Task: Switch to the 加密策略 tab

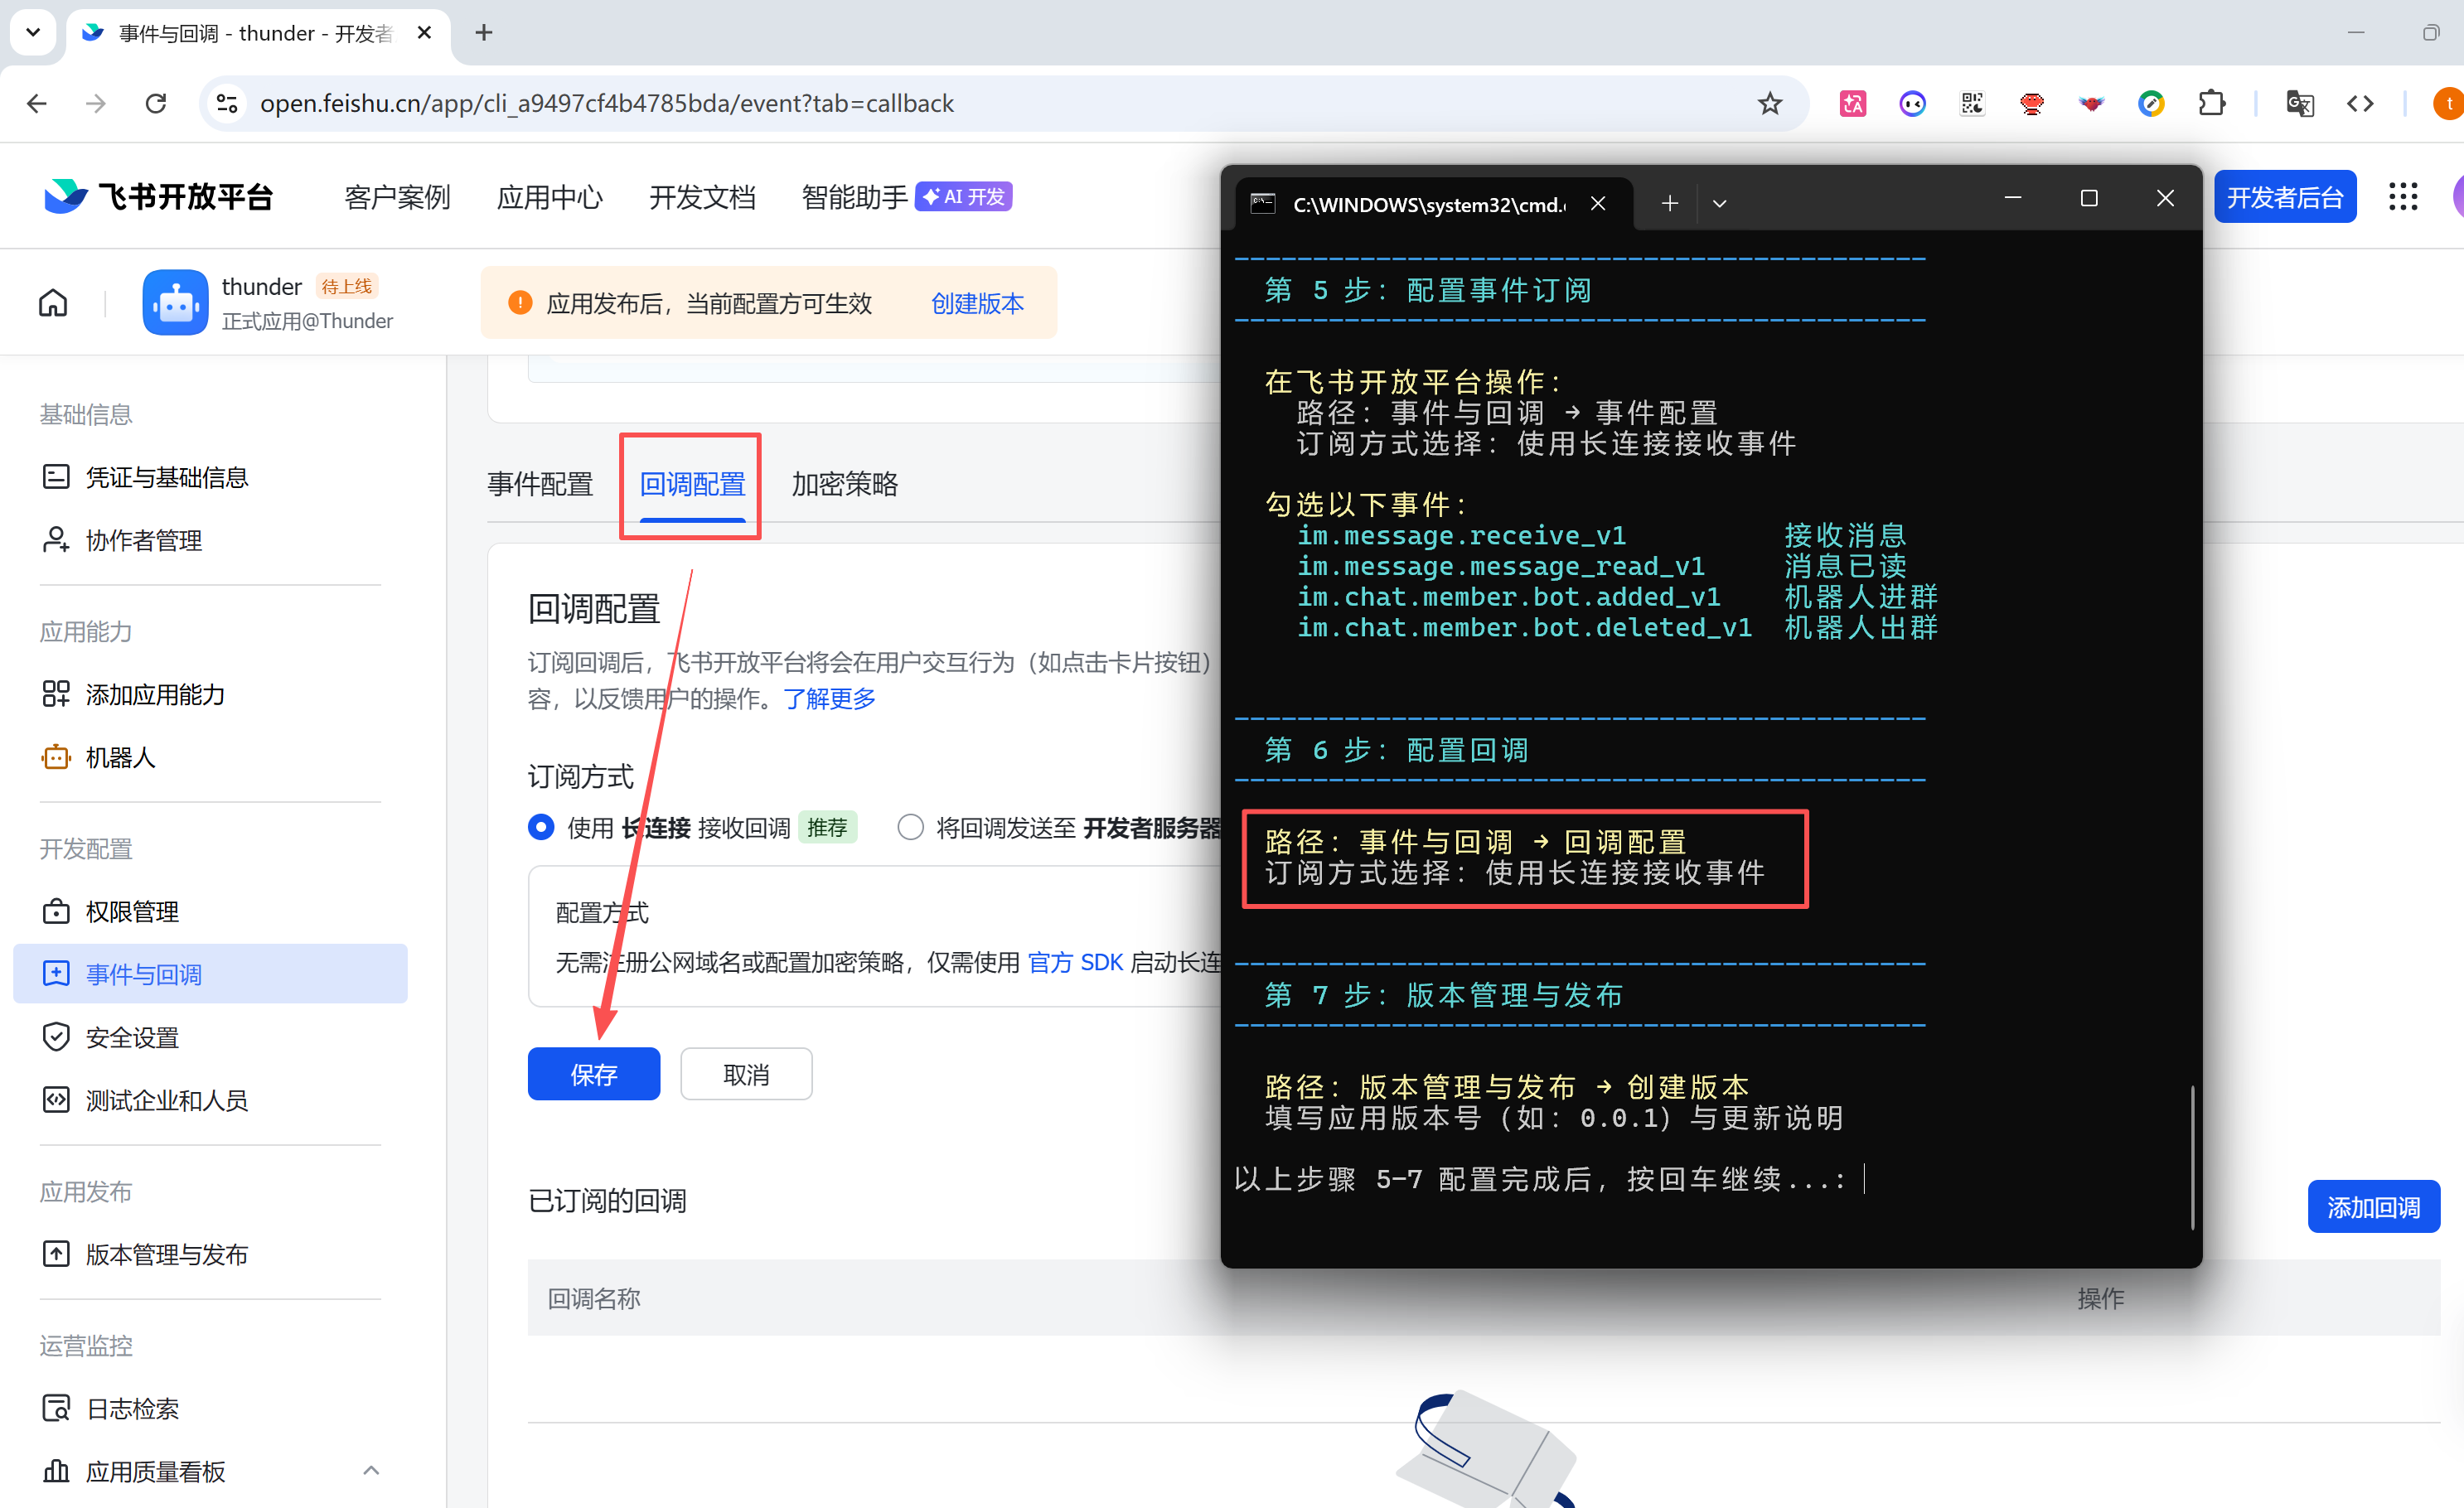Action: pos(844,484)
